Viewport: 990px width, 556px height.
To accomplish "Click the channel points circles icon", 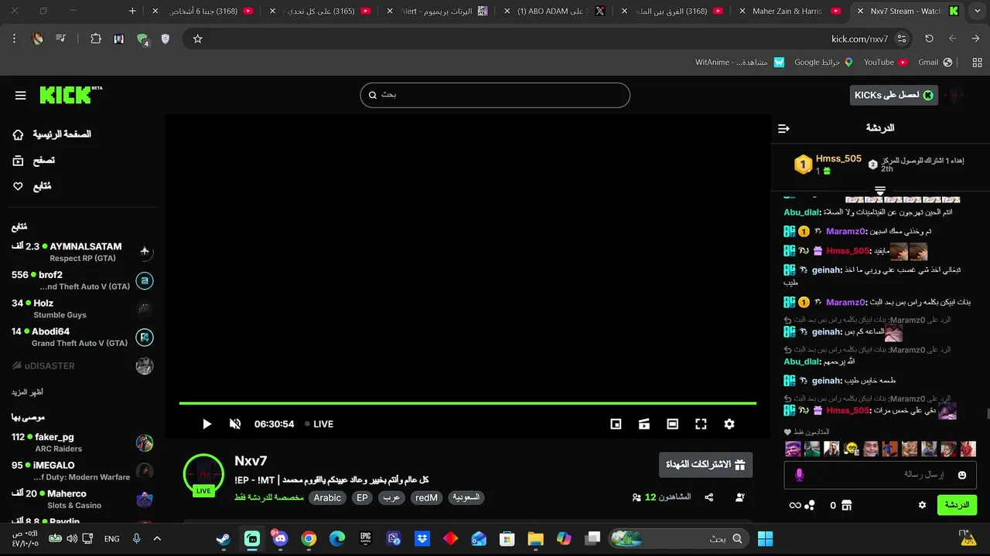I will (810, 505).
